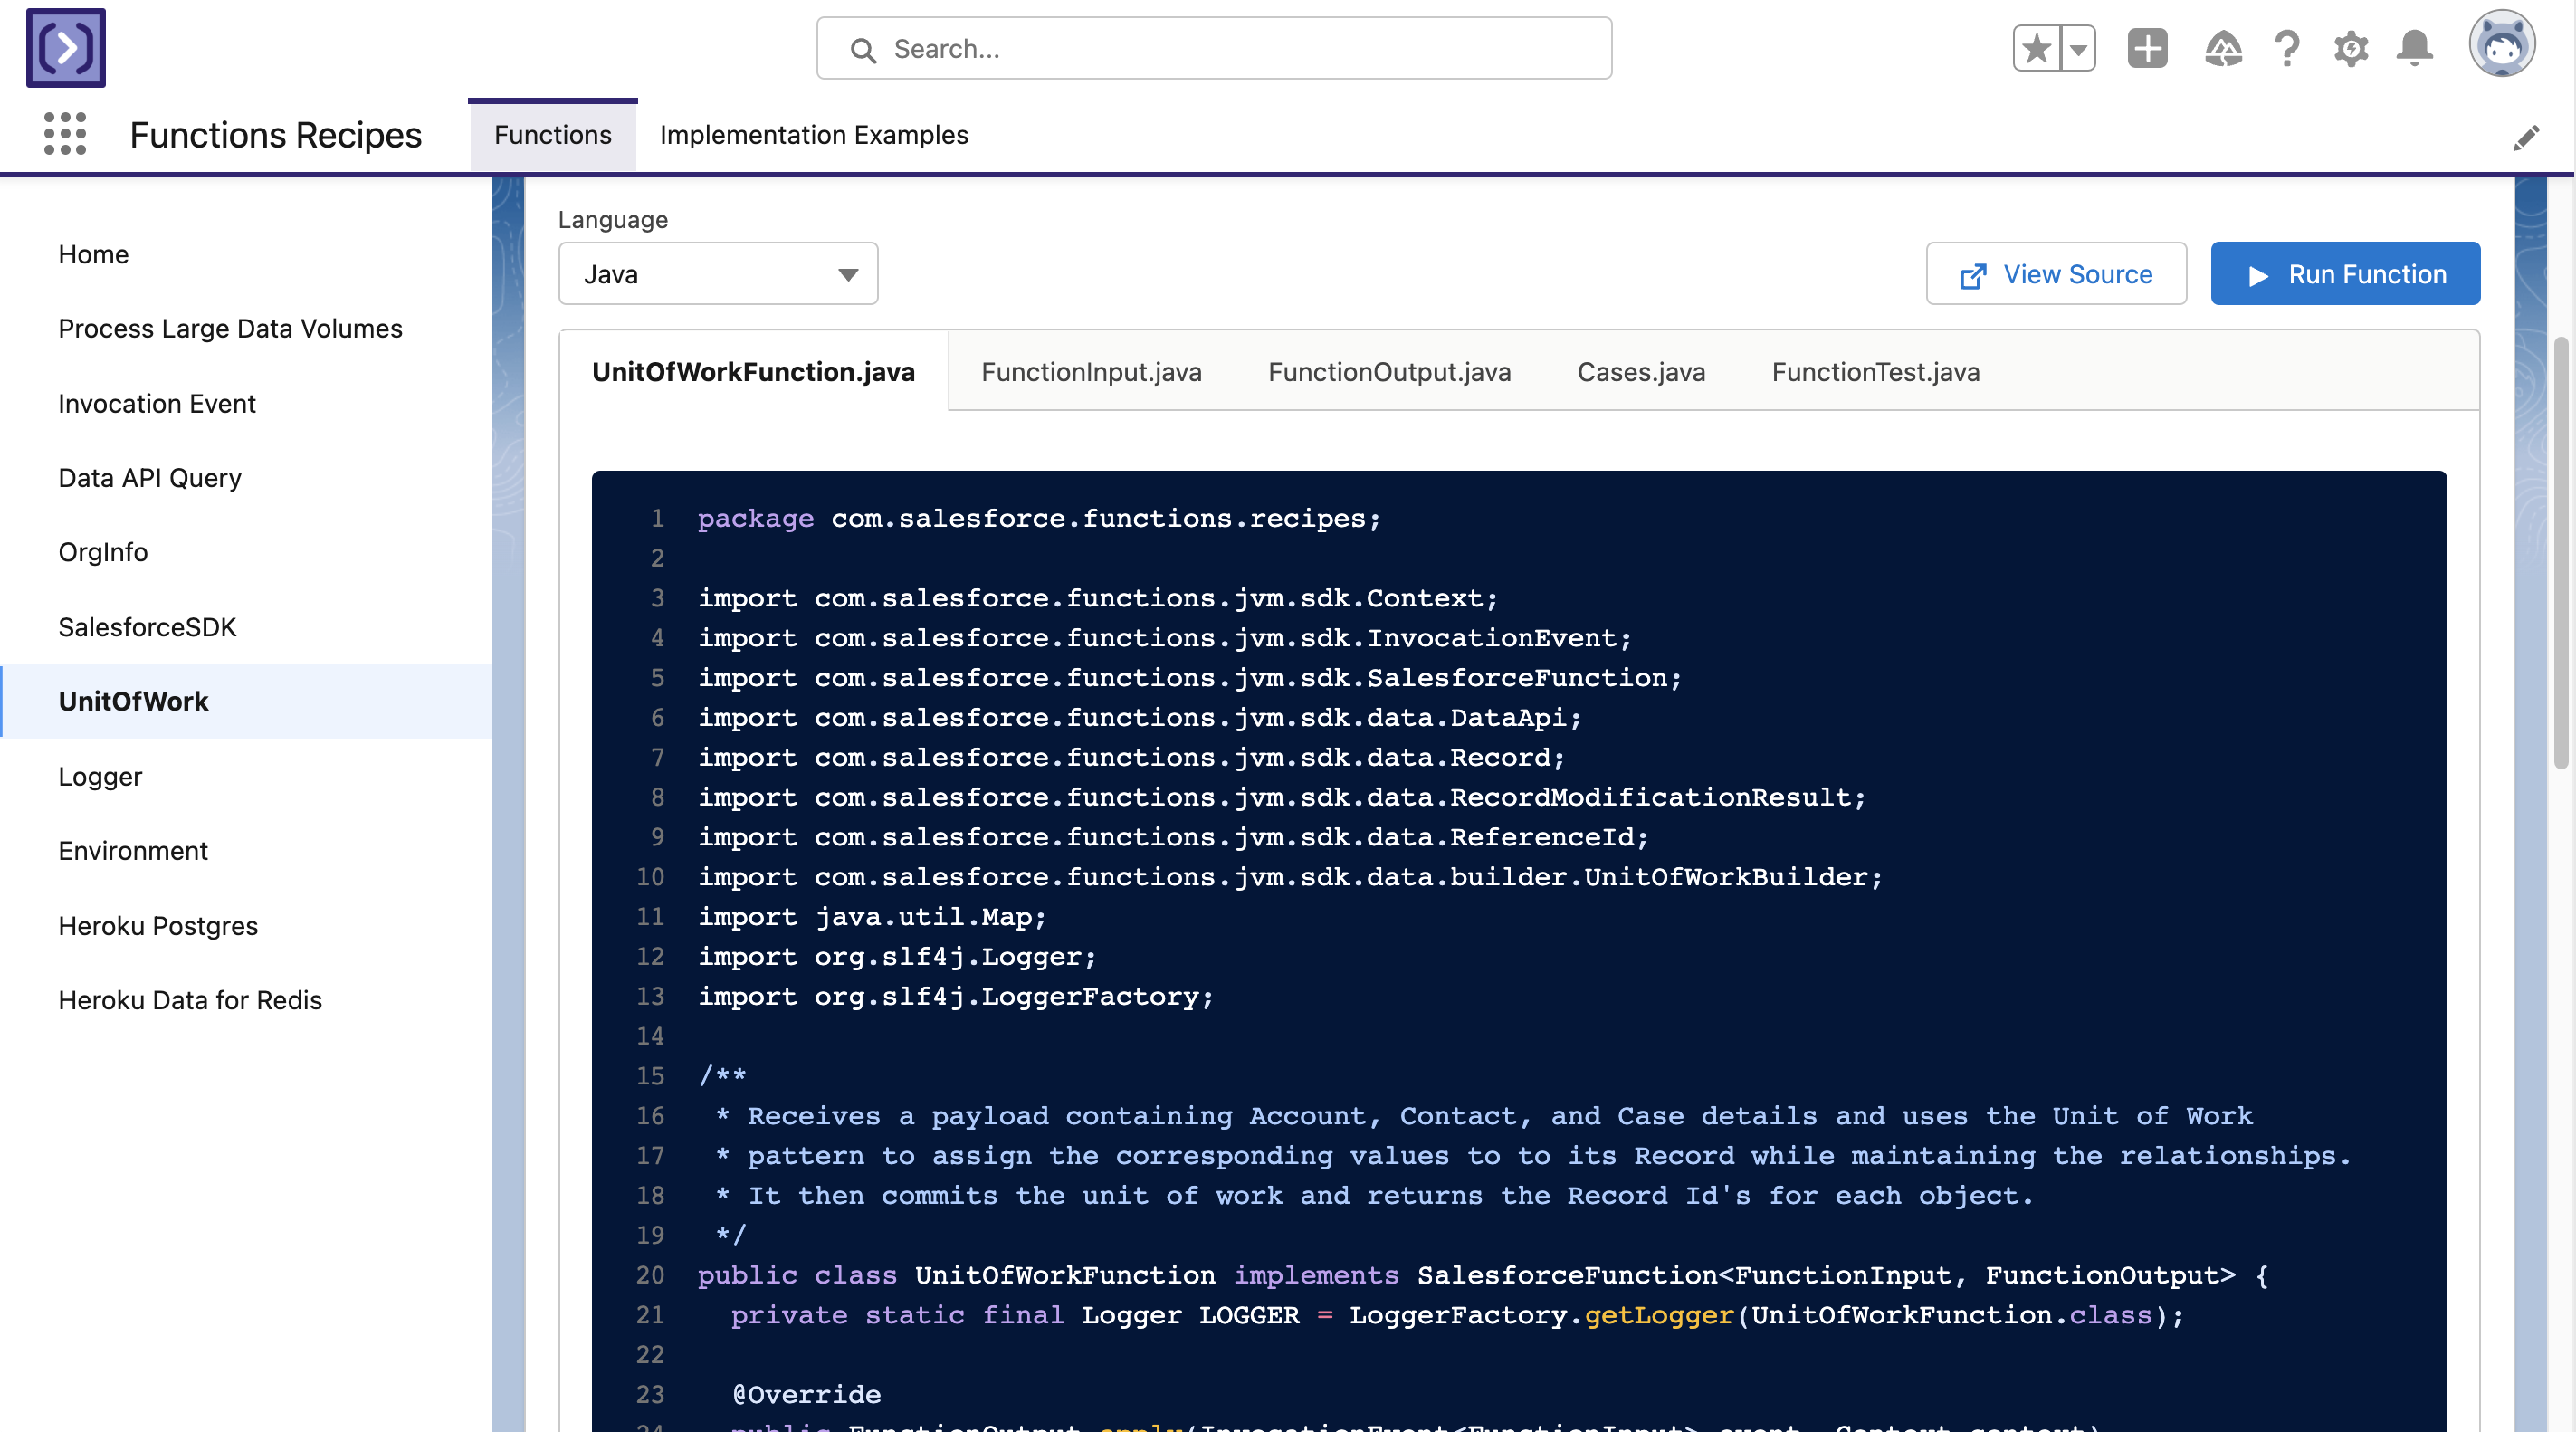Click the @Override annotation
2576x1432 pixels.
[806, 1394]
